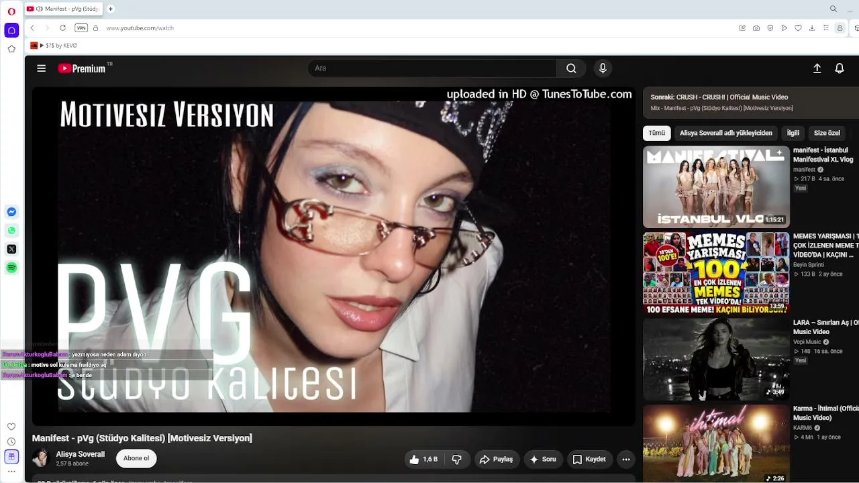
Task: View site security lock information
Action: coord(96,28)
